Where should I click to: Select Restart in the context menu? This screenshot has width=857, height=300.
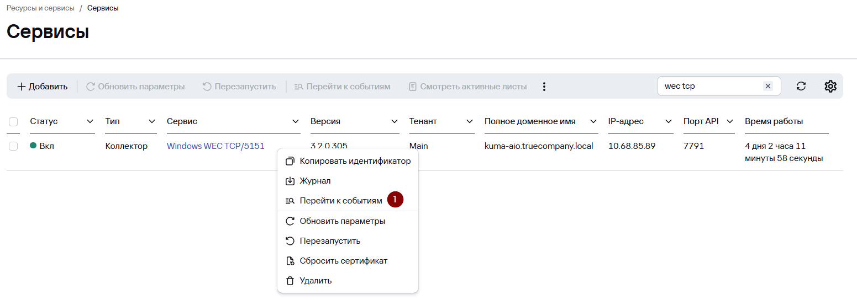pyautogui.click(x=330, y=241)
